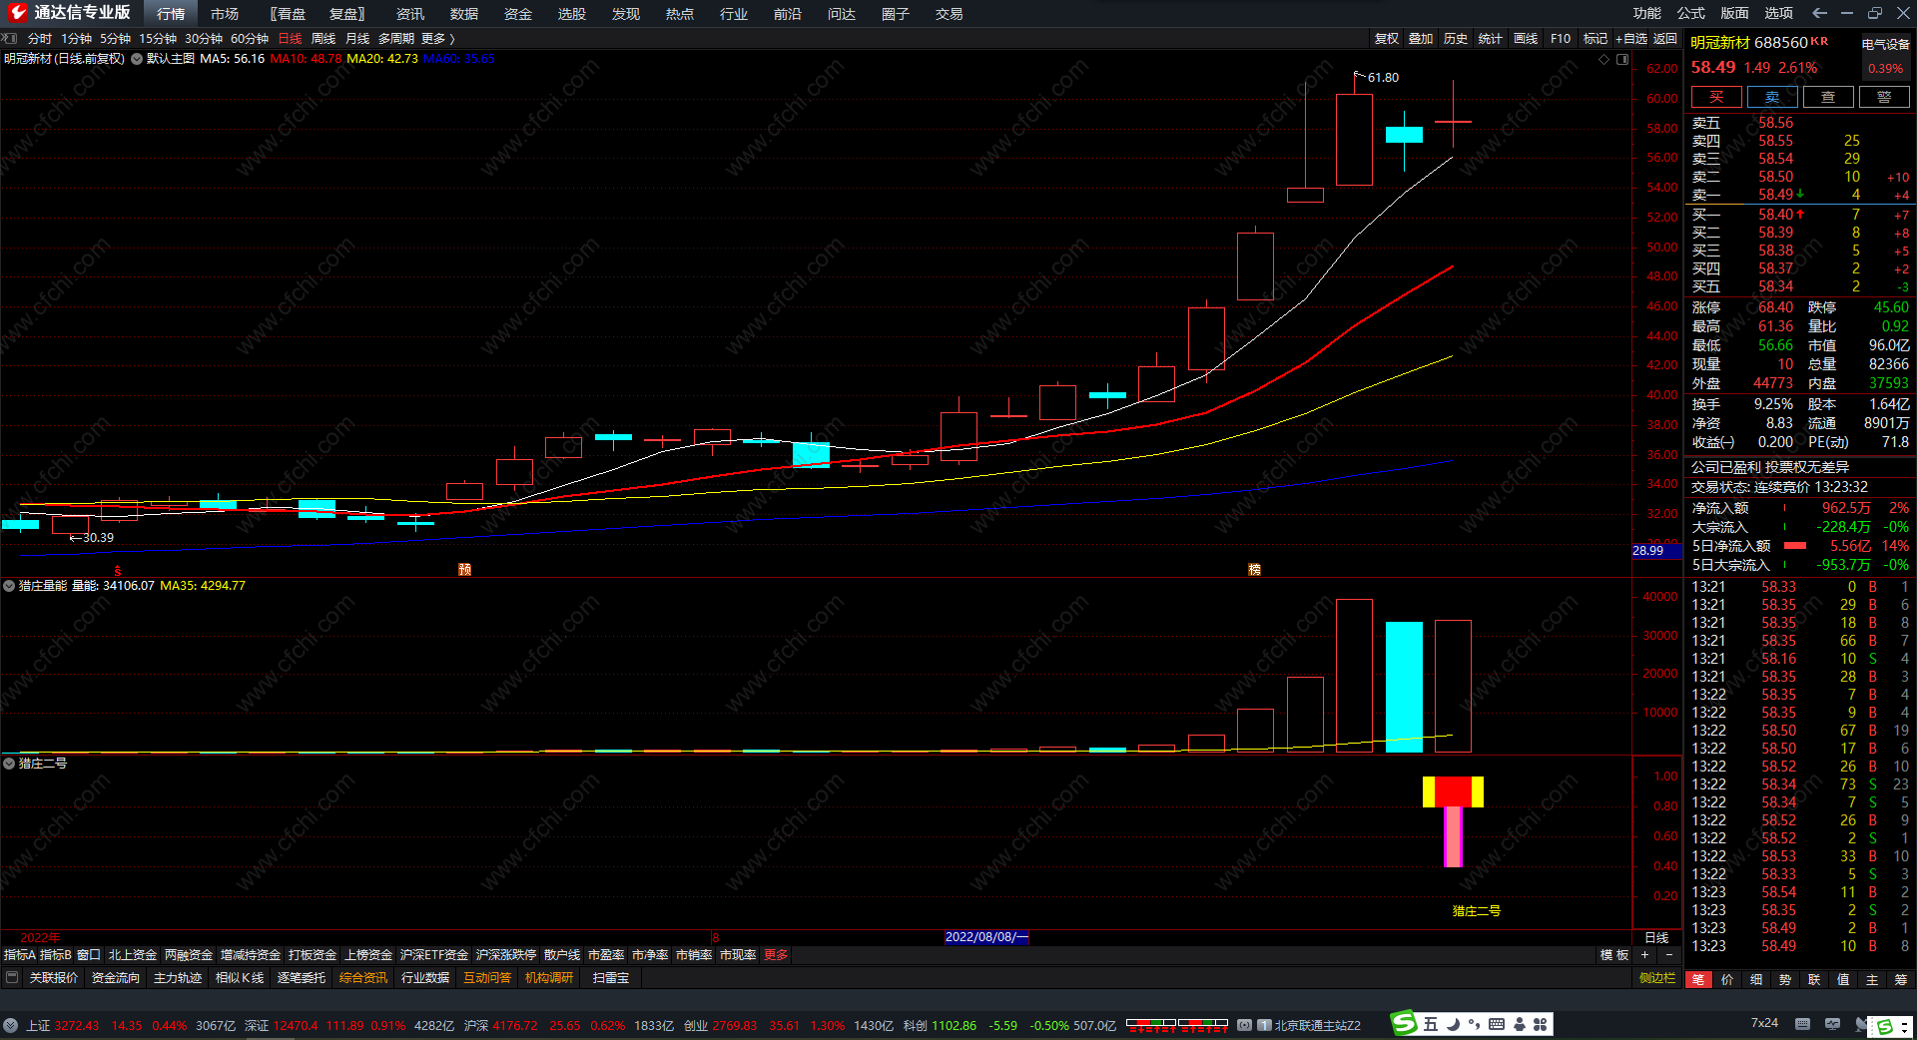Image resolution: width=1917 pixels, height=1040 pixels.
Task: Click the window icon before 关联报价
Action: 12,977
